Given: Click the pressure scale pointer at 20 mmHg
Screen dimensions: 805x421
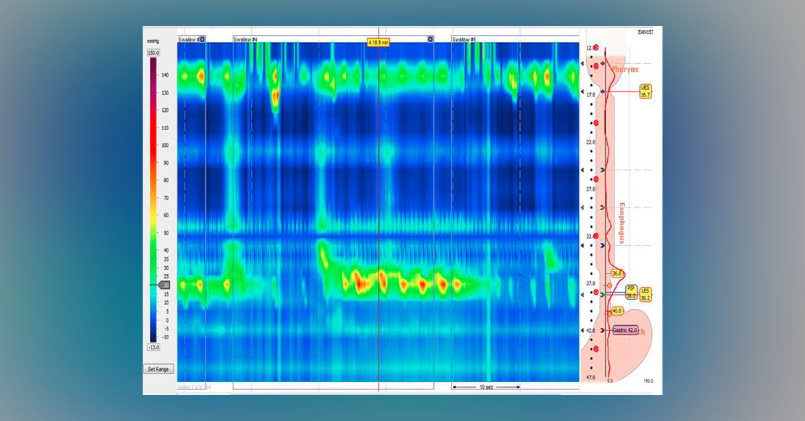Looking at the screenshot, I should click(x=164, y=285).
